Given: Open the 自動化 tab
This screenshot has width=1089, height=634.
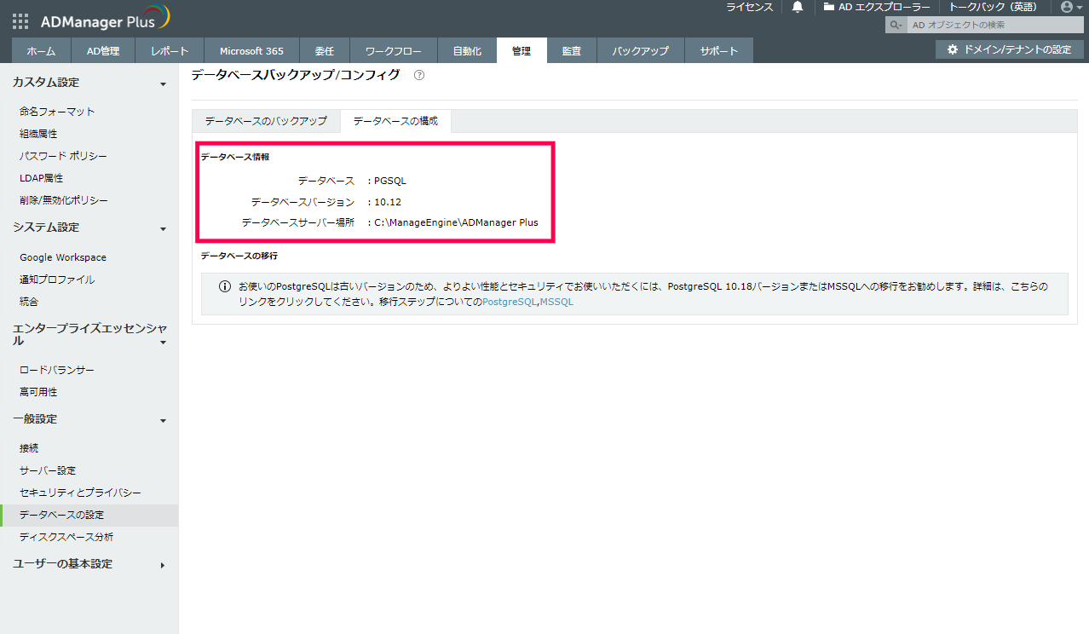Looking at the screenshot, I should [x=467, y=51].
